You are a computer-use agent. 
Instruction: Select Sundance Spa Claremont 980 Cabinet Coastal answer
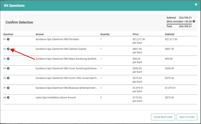pyautogui.click(x=61, y=49)
